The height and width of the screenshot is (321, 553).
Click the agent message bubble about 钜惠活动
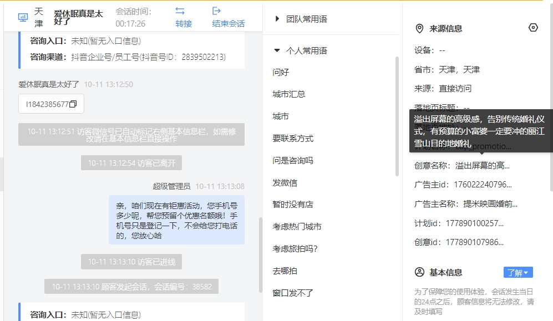pos(176,220)
